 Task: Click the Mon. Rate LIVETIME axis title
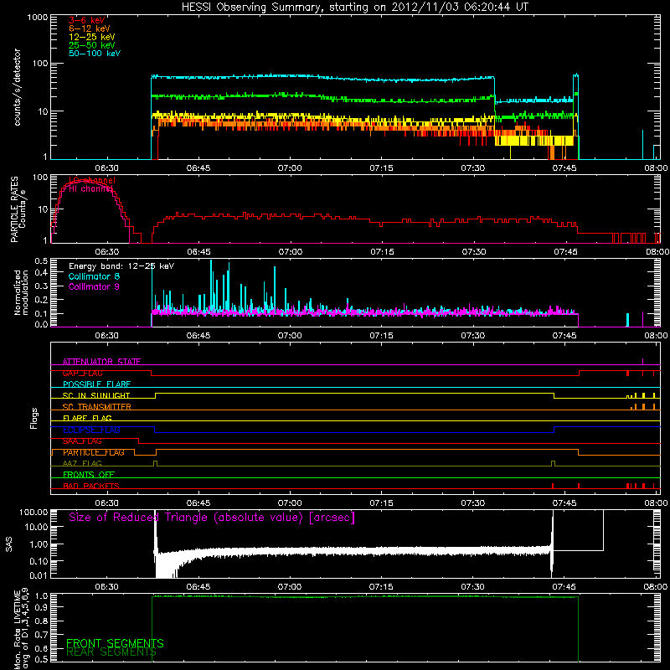point(21,628)
